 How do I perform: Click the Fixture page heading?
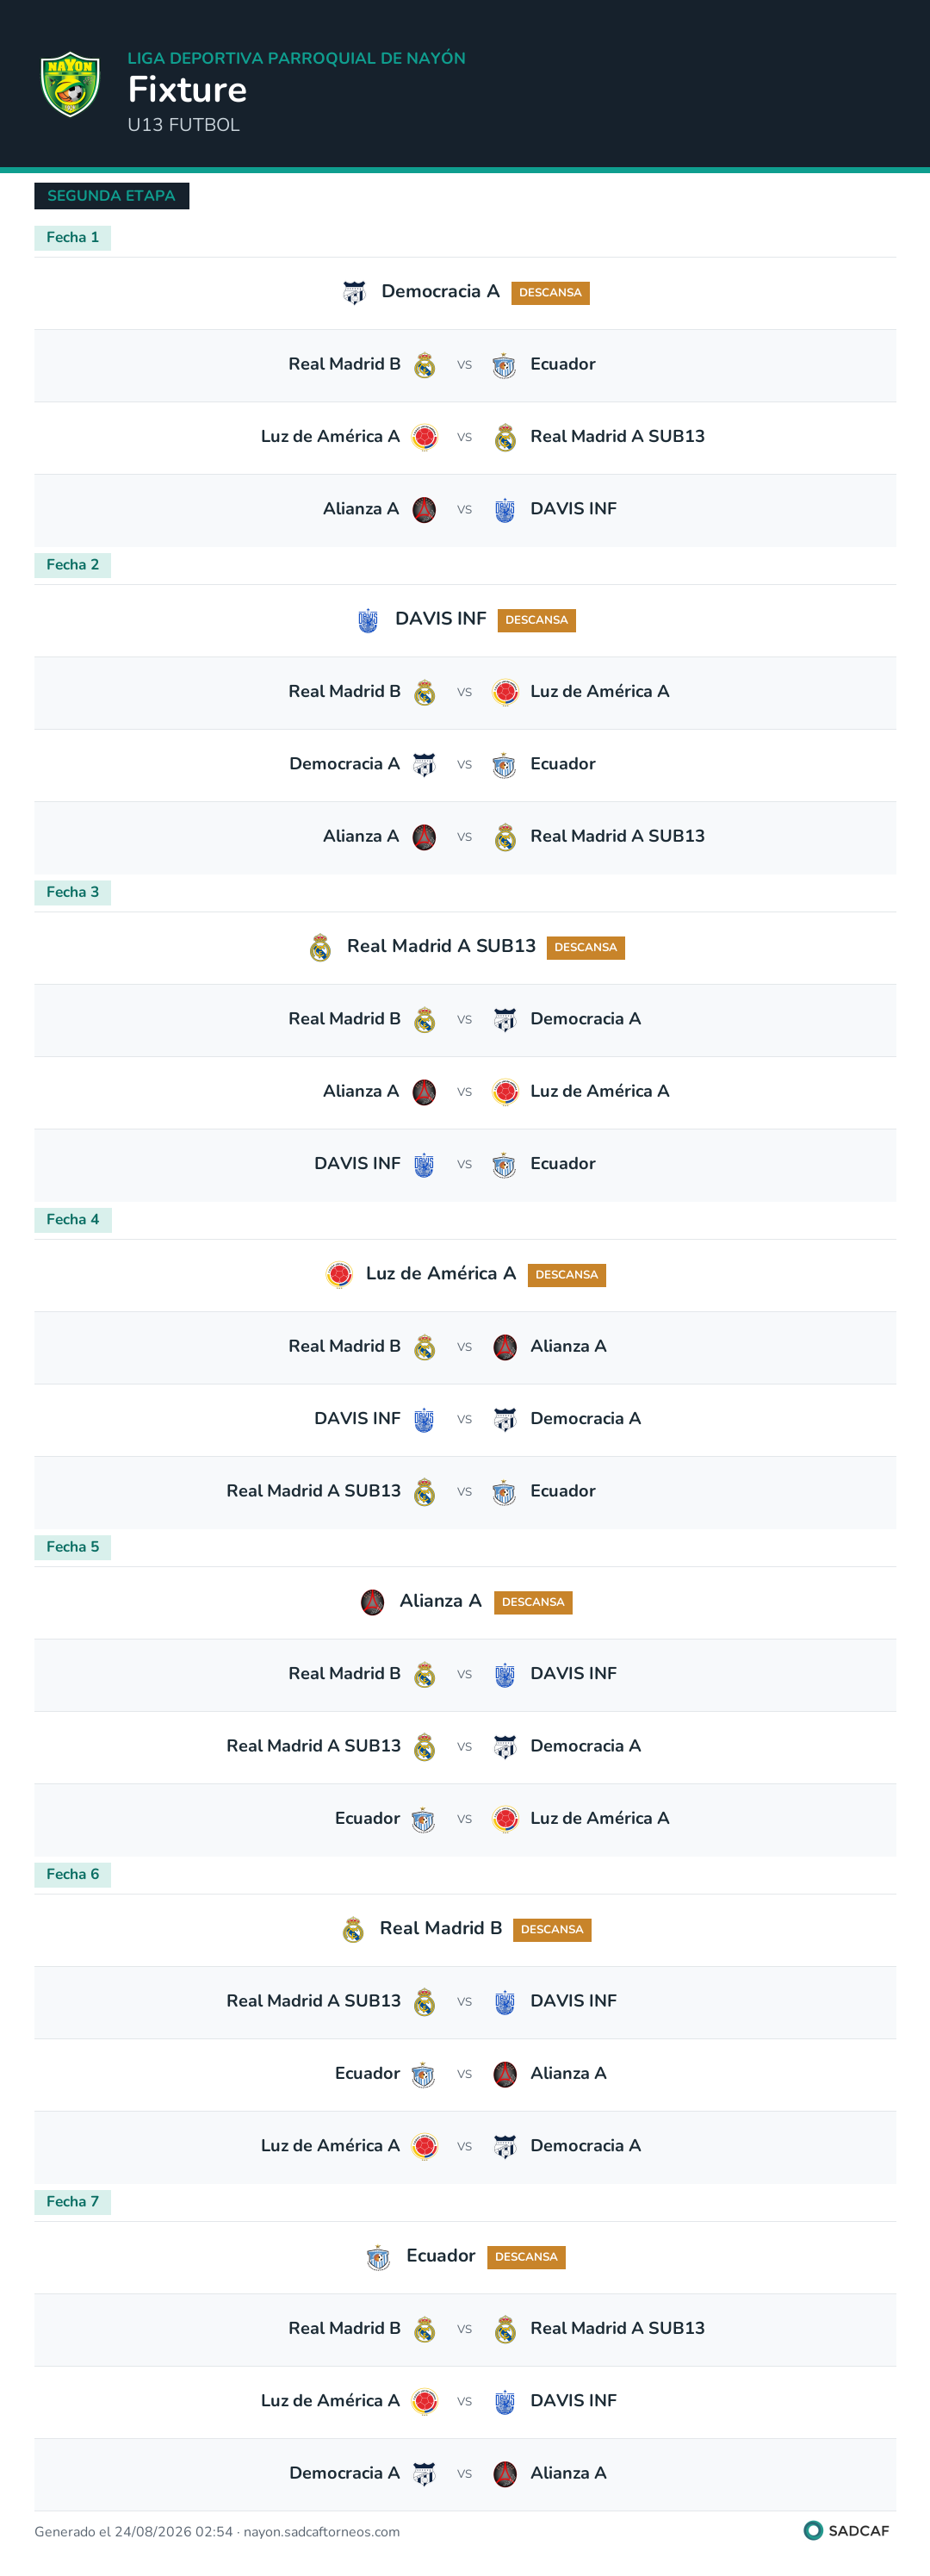pyautogui.click(x=187, y=90)
